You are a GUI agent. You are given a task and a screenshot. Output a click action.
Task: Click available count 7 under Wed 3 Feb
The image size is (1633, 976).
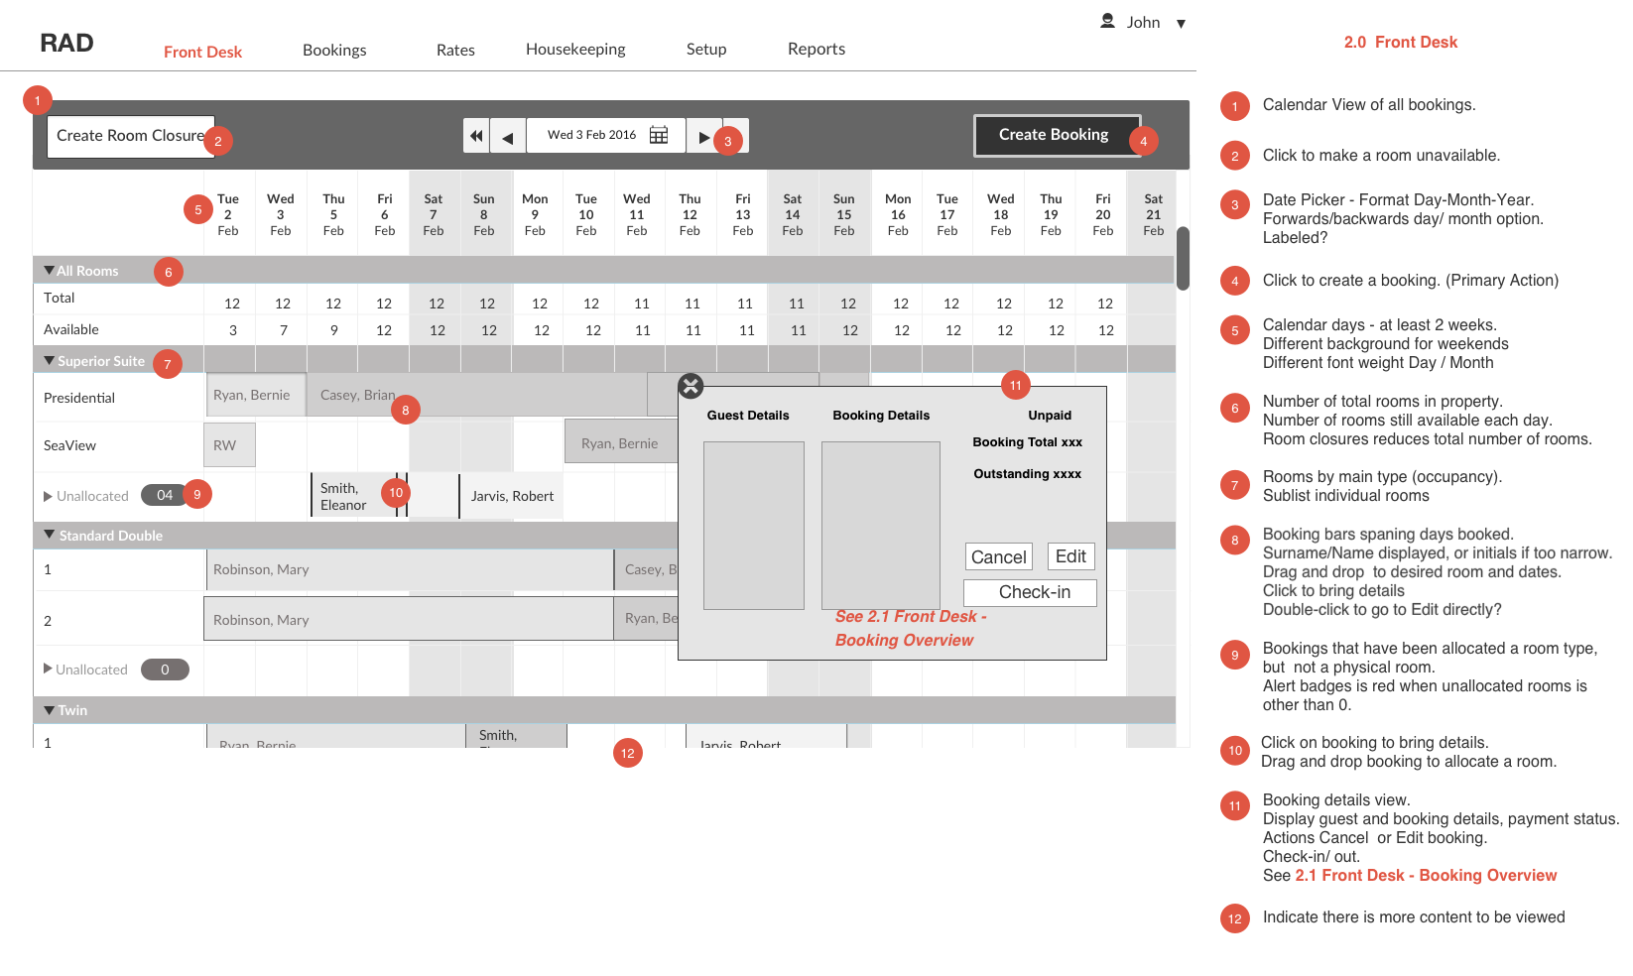pos(284,330)
